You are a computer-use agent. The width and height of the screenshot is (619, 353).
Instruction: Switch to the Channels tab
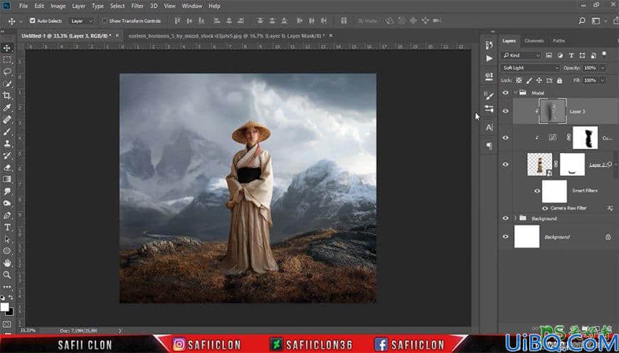click(x=534, y=41)
